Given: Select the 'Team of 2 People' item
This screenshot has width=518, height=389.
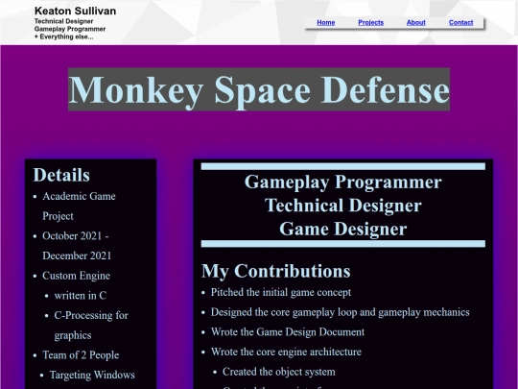Looking at the screenshot, I should point(81,355).
